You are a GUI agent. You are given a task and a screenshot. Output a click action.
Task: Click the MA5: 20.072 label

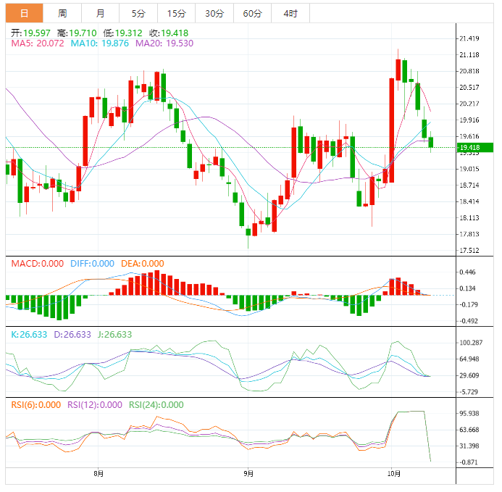(38, 43)
